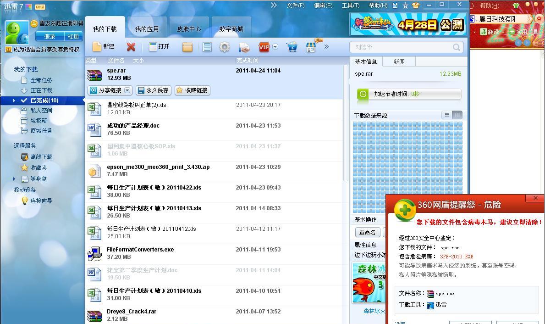Open the VIP dropdown arrow
545x324 pixels.
point(276,46)
